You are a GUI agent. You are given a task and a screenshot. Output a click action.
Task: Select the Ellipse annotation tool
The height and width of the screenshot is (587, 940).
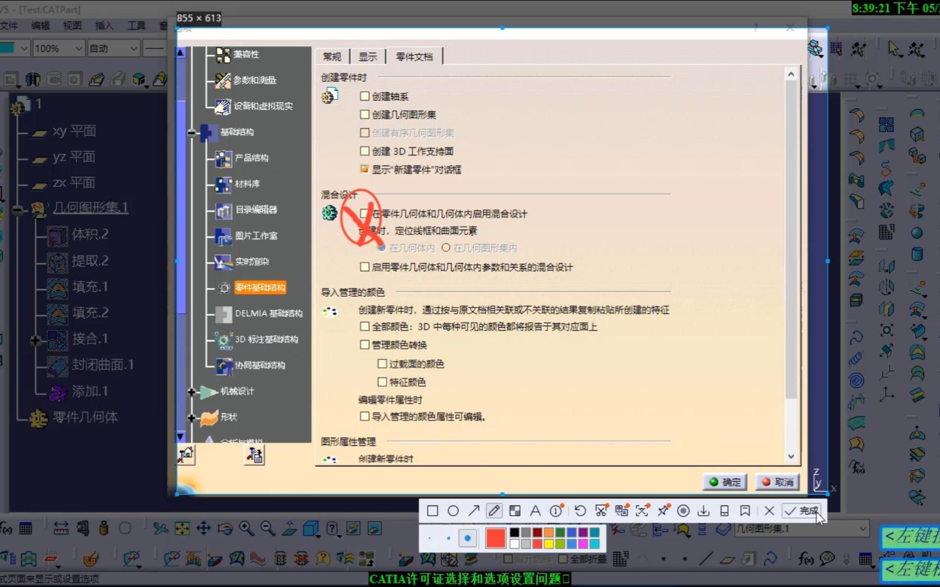click(453, 511)
